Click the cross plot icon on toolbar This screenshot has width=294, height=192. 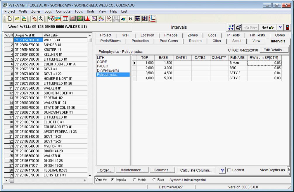click(x=94, y=18)
